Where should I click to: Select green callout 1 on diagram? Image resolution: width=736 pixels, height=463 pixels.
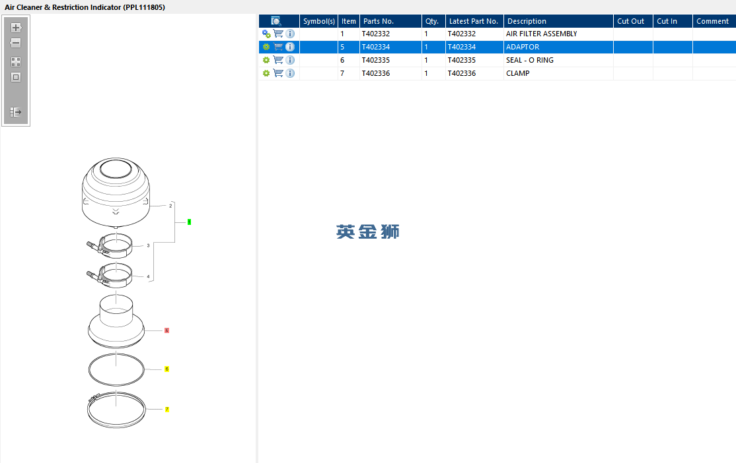pos(189,222)
